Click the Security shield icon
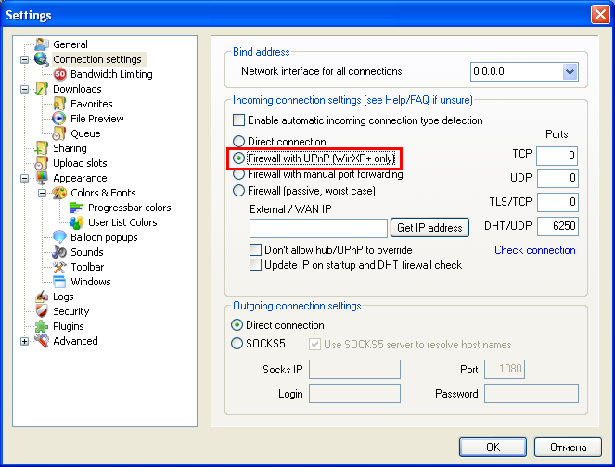Viewport: 615px width, 467px height. pyautogui.click(x=42, y=311)
